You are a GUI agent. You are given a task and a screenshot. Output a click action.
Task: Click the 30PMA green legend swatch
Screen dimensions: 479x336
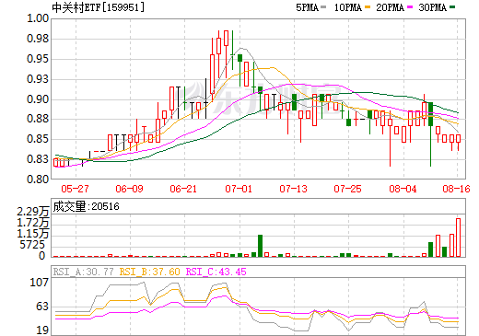point(452,7)
